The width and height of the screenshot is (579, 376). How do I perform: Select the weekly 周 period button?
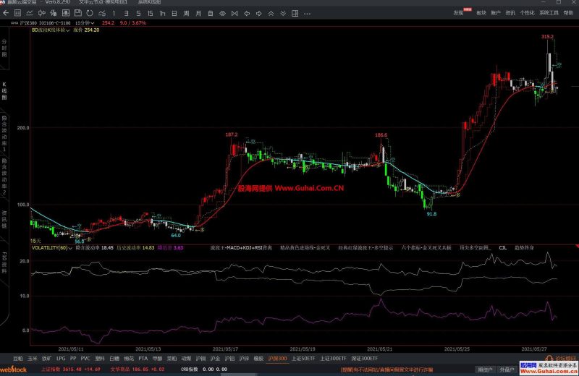point(186,14)
